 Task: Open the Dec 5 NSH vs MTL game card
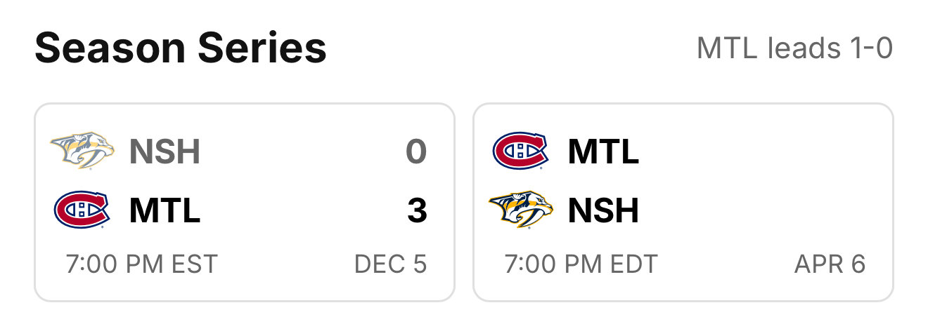[245, 203]
